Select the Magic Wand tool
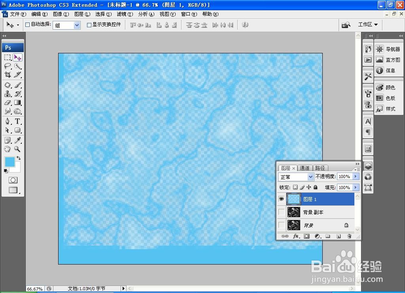405x293 pixels. click(x=17, y=66)
